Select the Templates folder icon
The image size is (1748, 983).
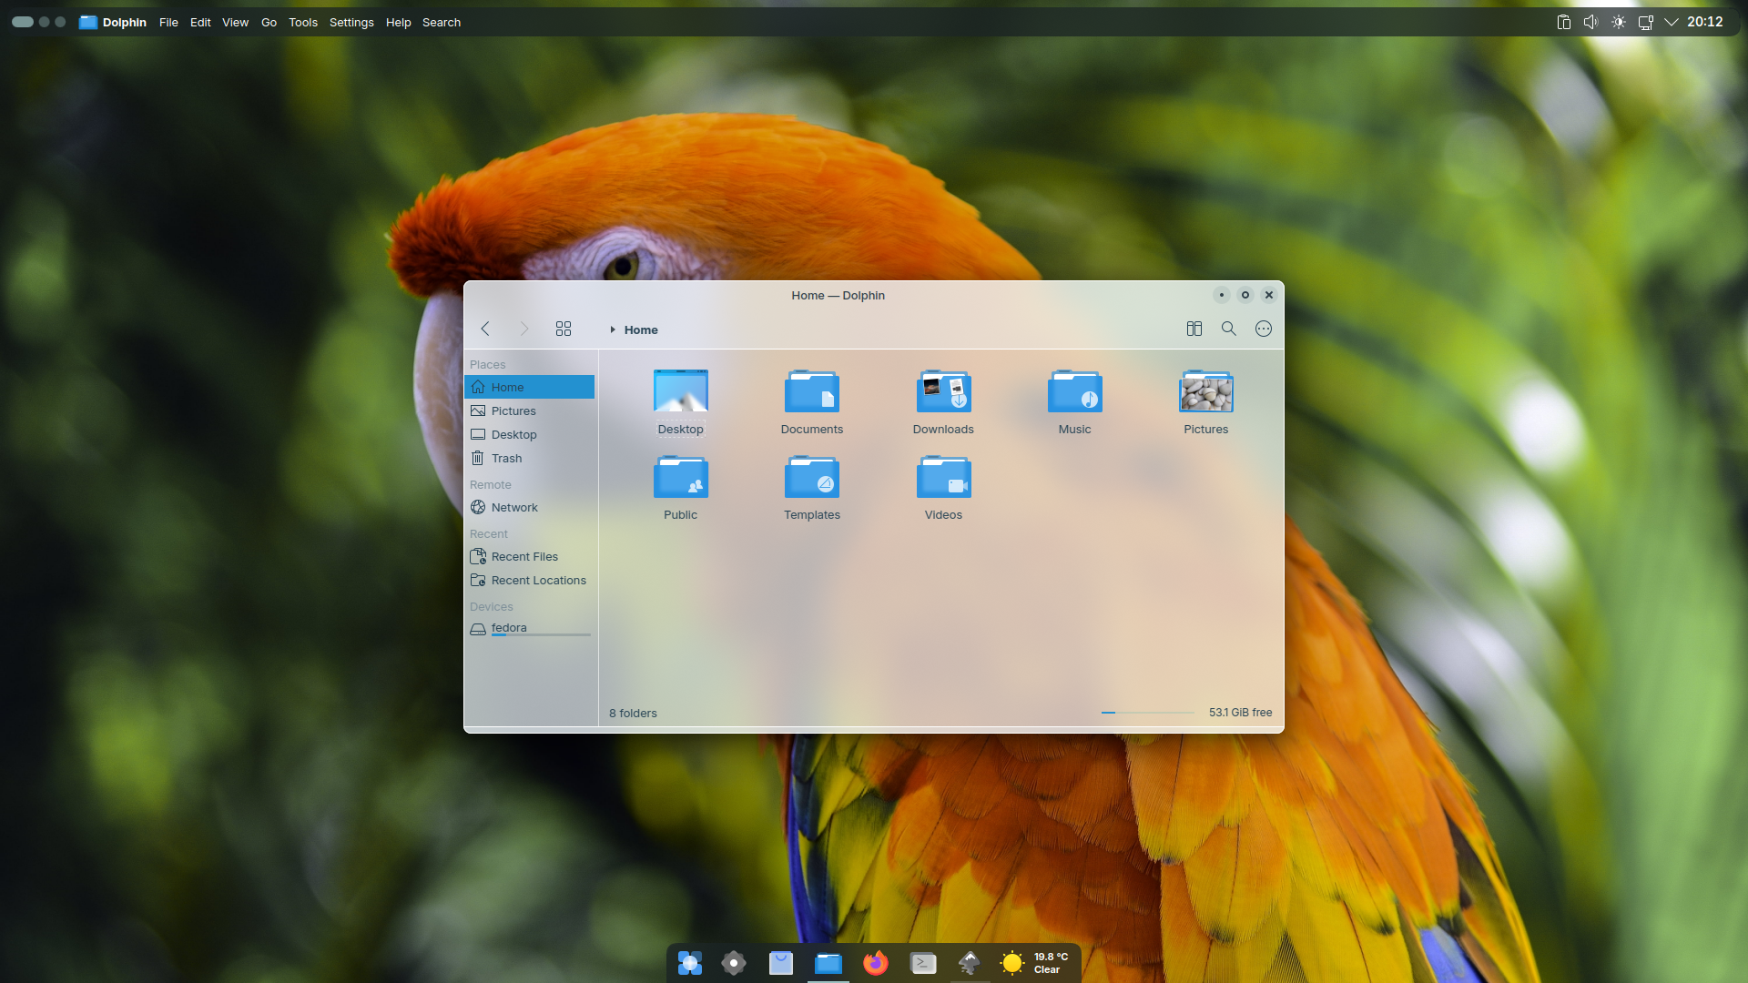[x=812, y=477]
